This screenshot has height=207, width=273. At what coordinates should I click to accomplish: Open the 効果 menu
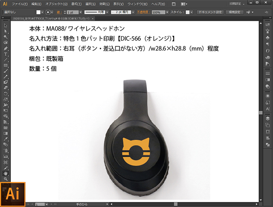pos(104,4)
